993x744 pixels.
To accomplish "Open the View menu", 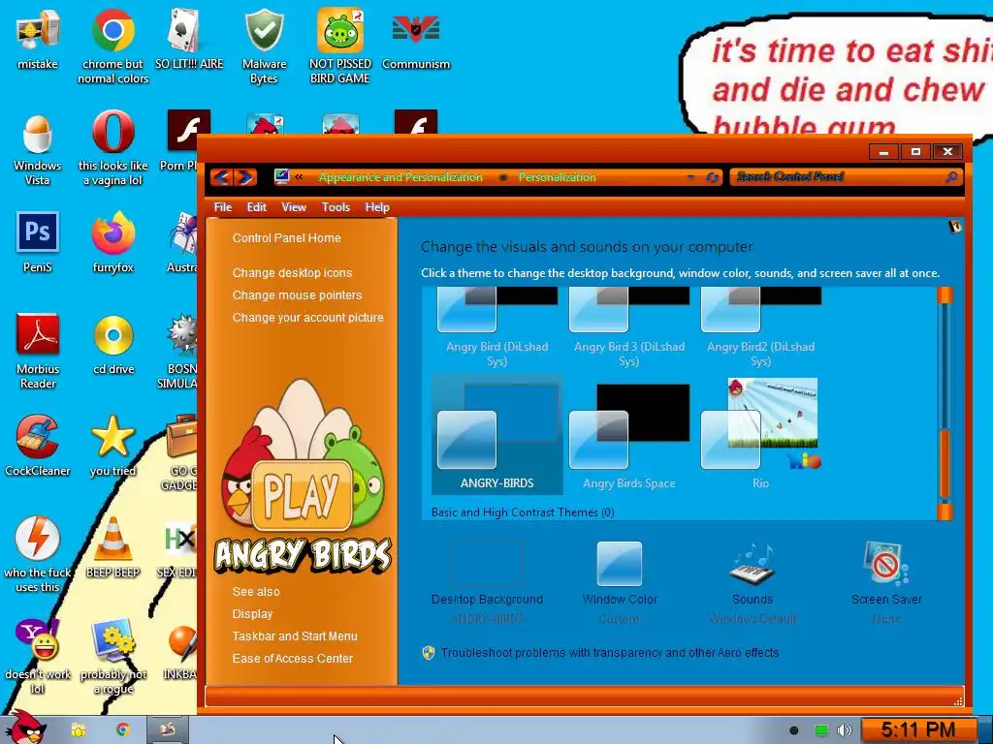I will tap(294, 207).
